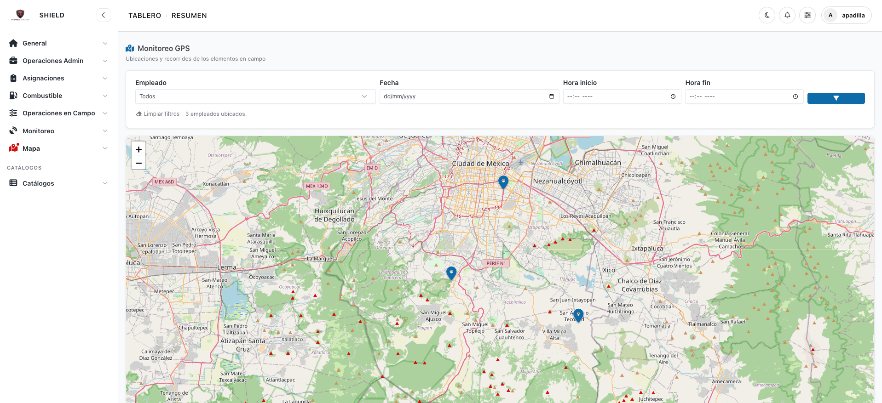
Task: Expand the Mapa chevron
Action: click(x=105, y=148)
